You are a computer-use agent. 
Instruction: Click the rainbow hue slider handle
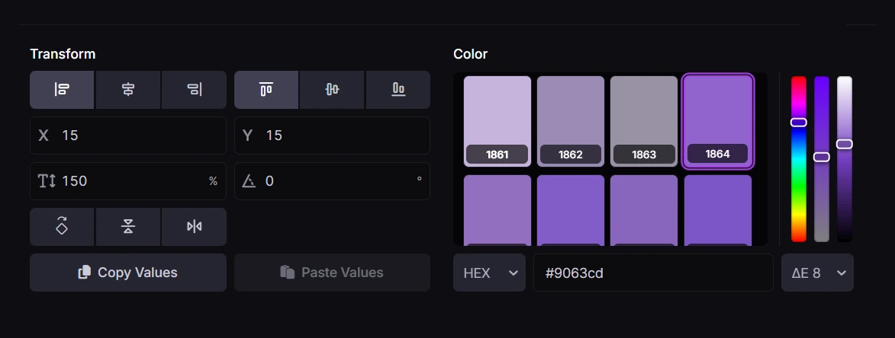[799, 123]
